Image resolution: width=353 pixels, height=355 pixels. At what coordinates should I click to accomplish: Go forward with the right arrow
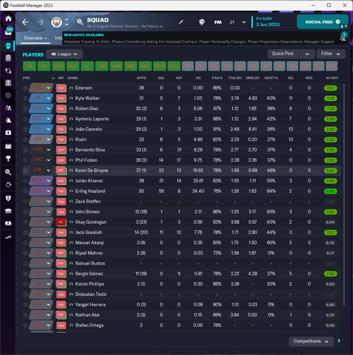coord(41,22)
